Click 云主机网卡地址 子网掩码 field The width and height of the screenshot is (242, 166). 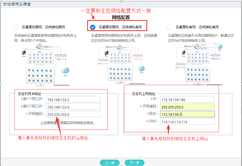point(73,114)
